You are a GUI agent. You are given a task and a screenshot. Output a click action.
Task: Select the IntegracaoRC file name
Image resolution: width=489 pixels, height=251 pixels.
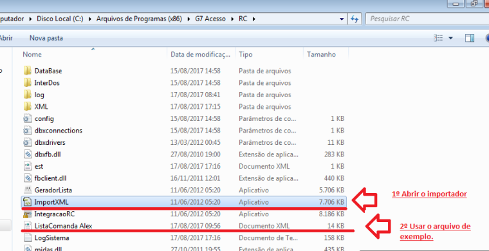tap(54, 214)
